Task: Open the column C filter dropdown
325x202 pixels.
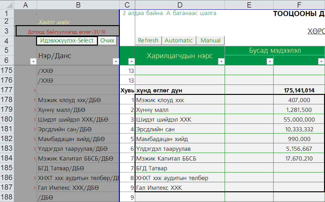Action: click(131, 62)
